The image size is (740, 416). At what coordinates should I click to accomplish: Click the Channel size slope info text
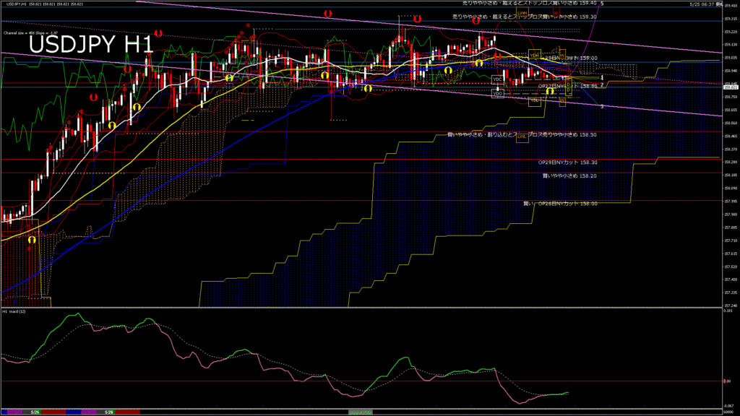click(x=30, y=33)
